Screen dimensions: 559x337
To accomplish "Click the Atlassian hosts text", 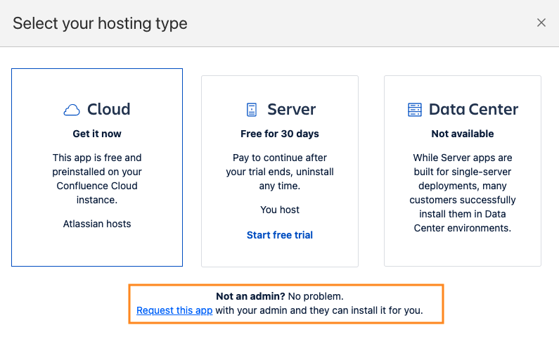I will 97,224.
